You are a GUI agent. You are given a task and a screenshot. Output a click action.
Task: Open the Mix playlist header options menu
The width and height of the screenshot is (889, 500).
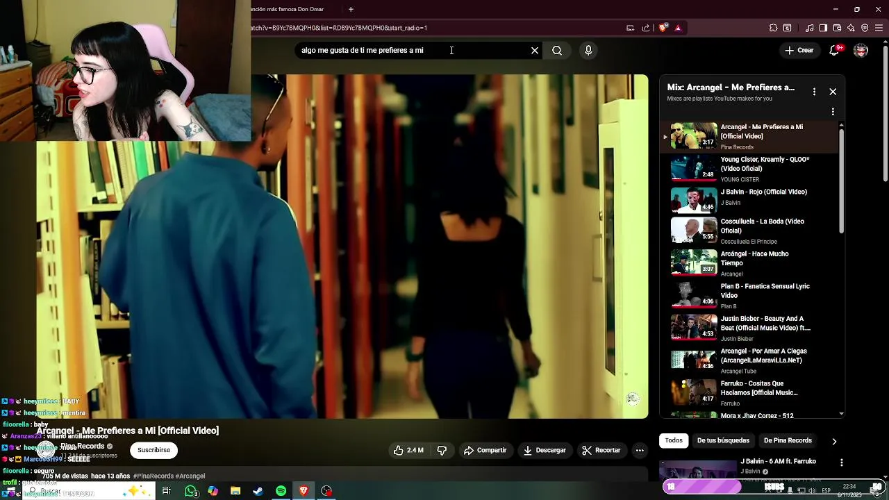point(814,92)
